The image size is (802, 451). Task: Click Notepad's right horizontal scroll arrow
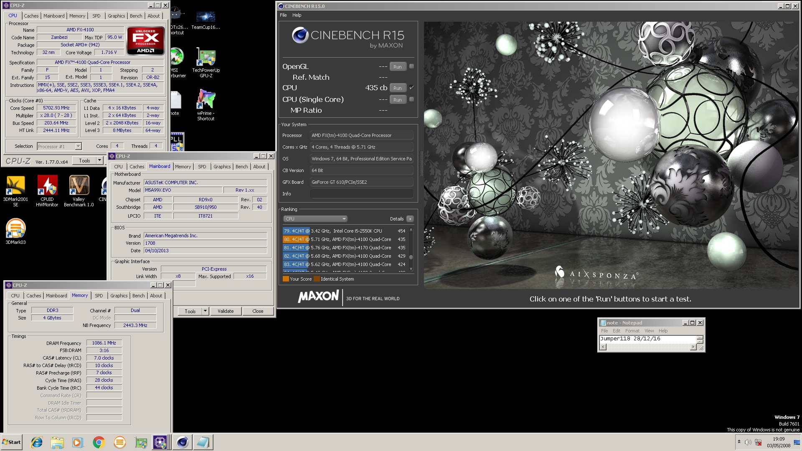coord(693,347)
